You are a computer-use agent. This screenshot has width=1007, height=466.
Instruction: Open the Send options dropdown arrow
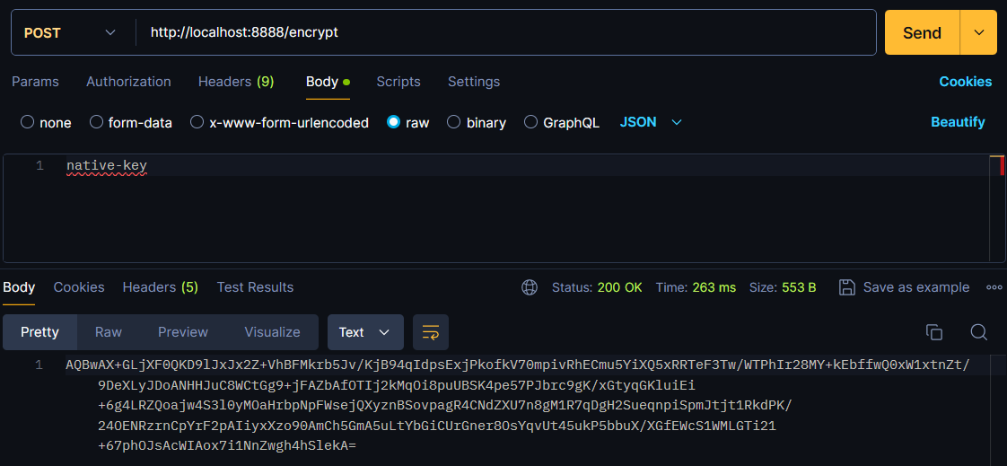click(x=979, y=33)
